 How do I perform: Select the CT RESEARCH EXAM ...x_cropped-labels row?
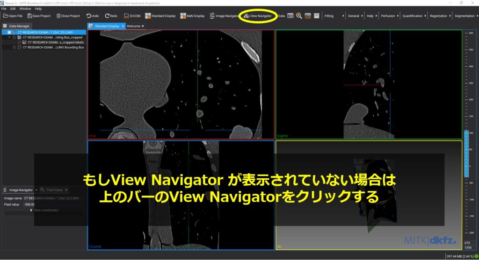pyautogui.click(x=44, y=42)
